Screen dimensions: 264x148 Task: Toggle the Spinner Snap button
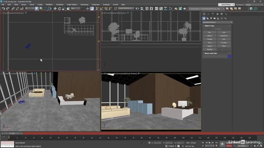[111, 8]
